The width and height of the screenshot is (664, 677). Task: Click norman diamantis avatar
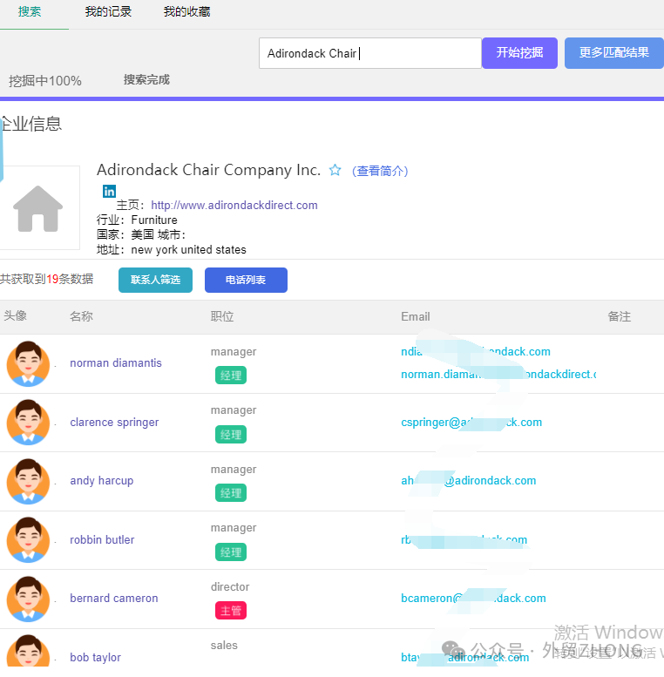28,363
